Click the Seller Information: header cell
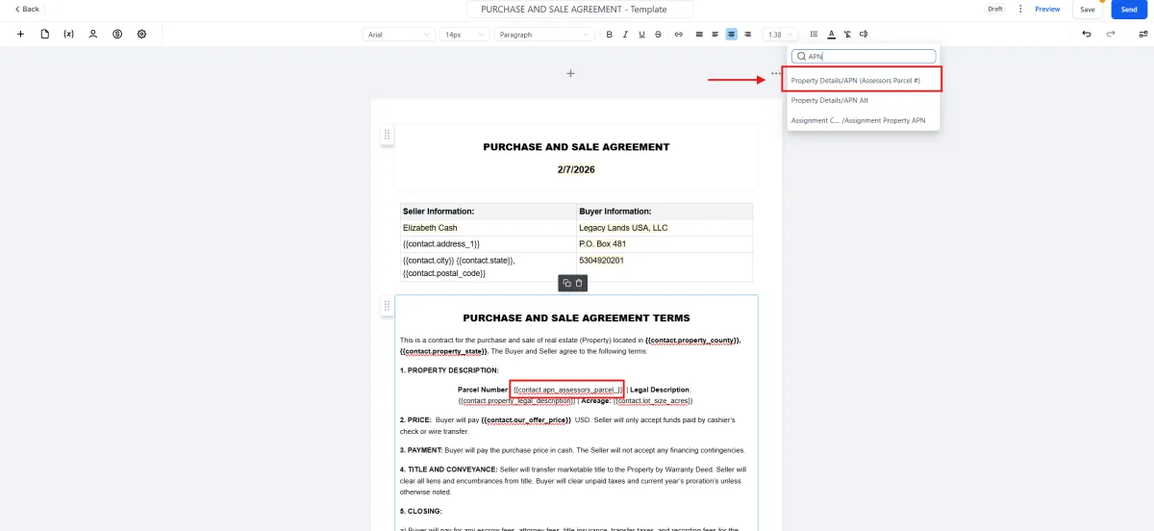1154x531 pixels. pos(489,212)
